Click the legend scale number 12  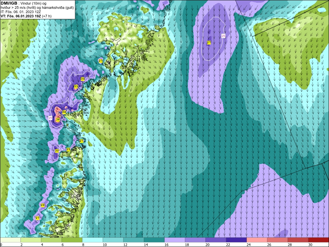[x=125, y=245]
